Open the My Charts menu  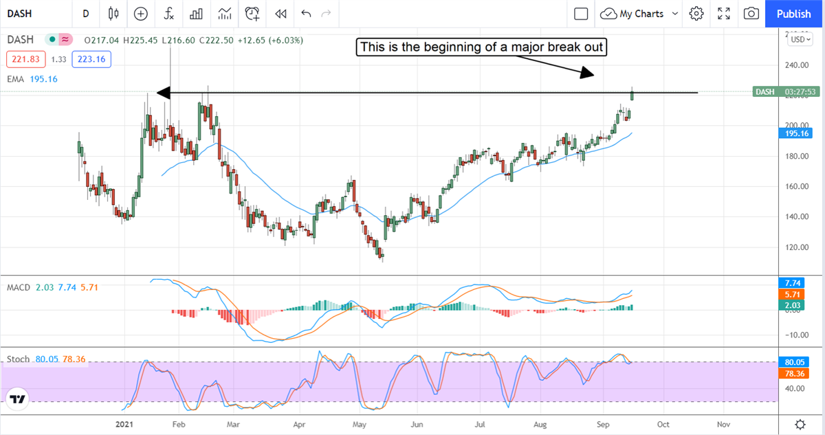pos(632,14)
